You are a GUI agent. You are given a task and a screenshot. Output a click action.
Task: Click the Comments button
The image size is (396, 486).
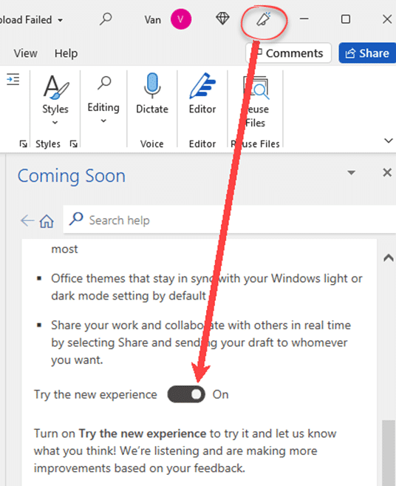coord(289,53)
